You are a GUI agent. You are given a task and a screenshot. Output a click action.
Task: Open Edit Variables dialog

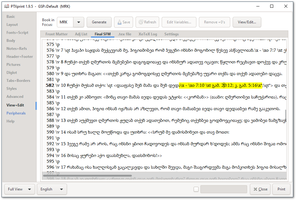click(179, 22)
